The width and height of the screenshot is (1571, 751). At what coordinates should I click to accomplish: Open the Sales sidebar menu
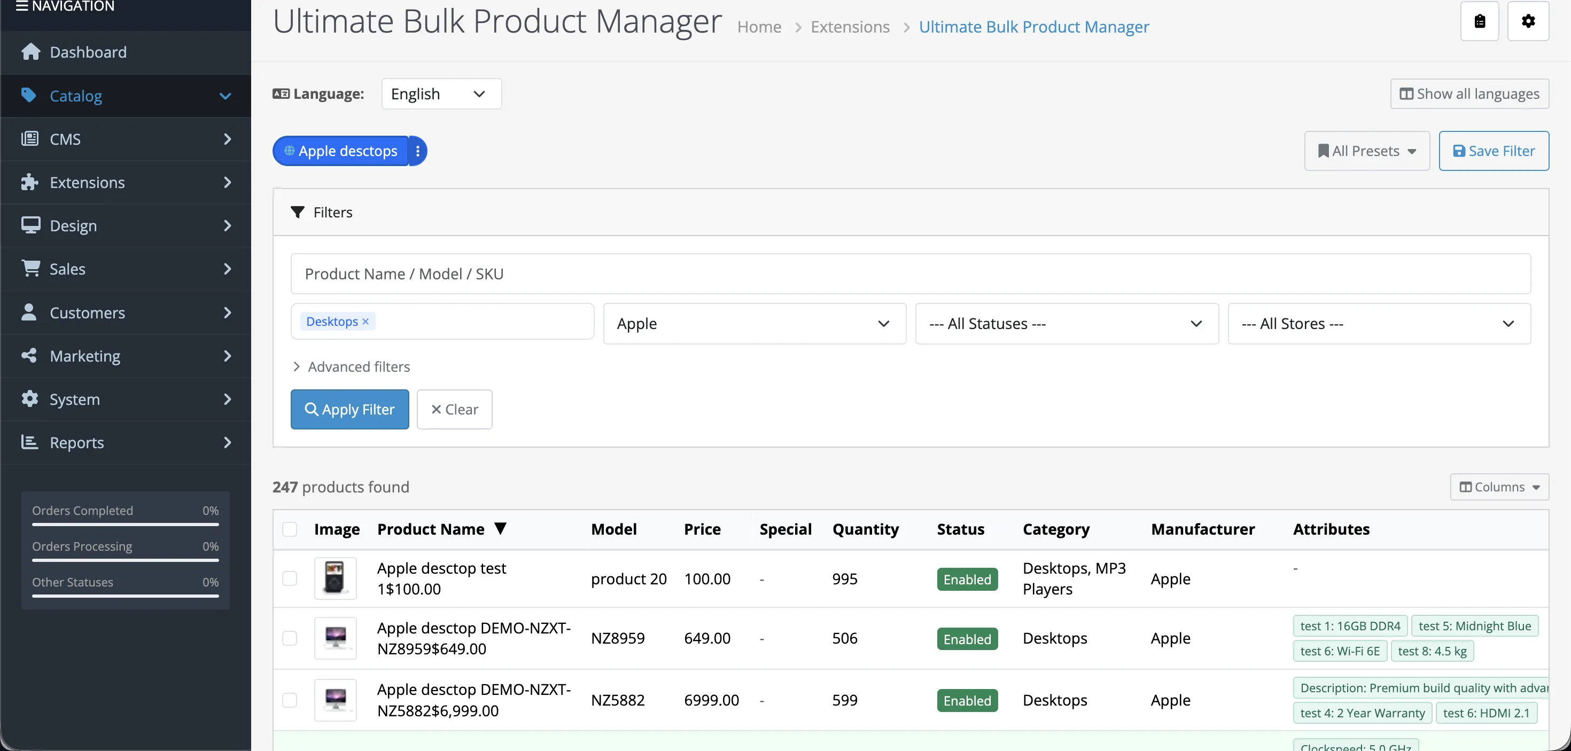126,268
